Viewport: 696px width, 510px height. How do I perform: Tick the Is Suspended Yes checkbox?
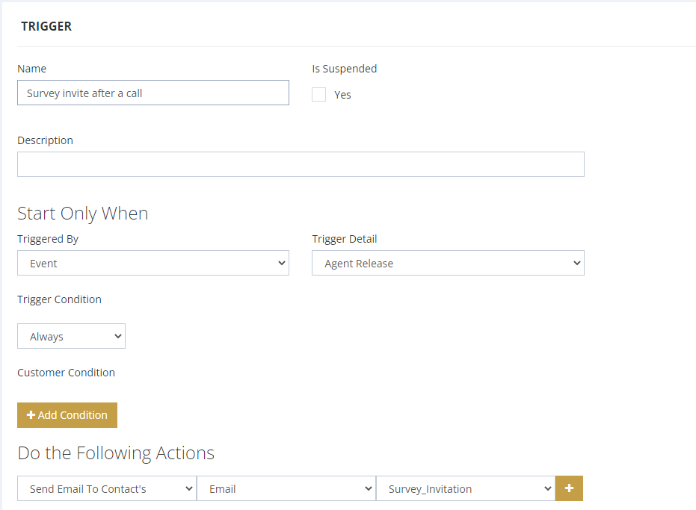click(318, 95)
